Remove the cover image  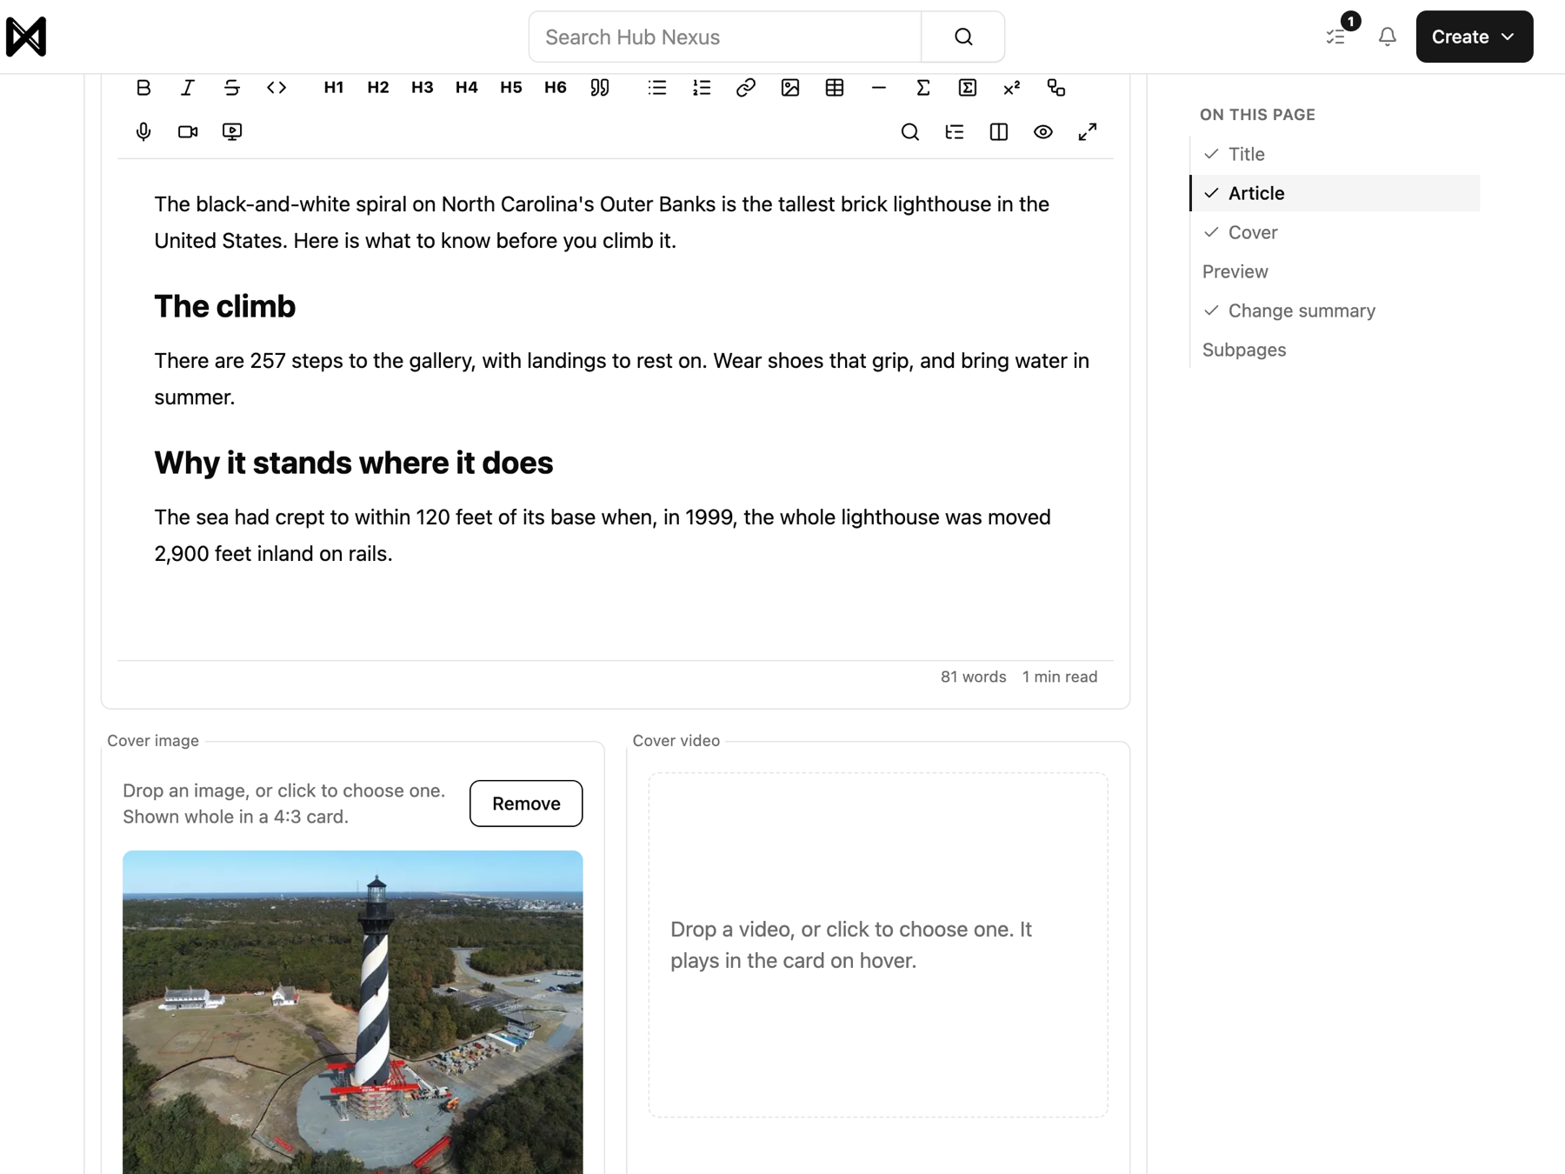tap(526, 804)
